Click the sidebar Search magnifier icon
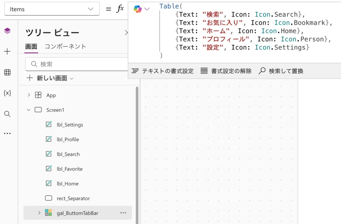 7,114
